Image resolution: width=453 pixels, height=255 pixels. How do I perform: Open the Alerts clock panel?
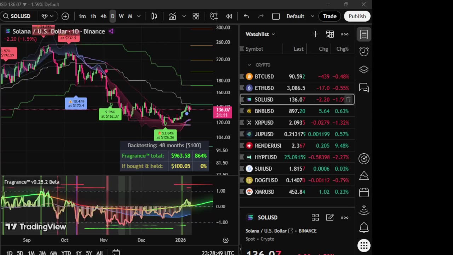(x=364, y=52)
